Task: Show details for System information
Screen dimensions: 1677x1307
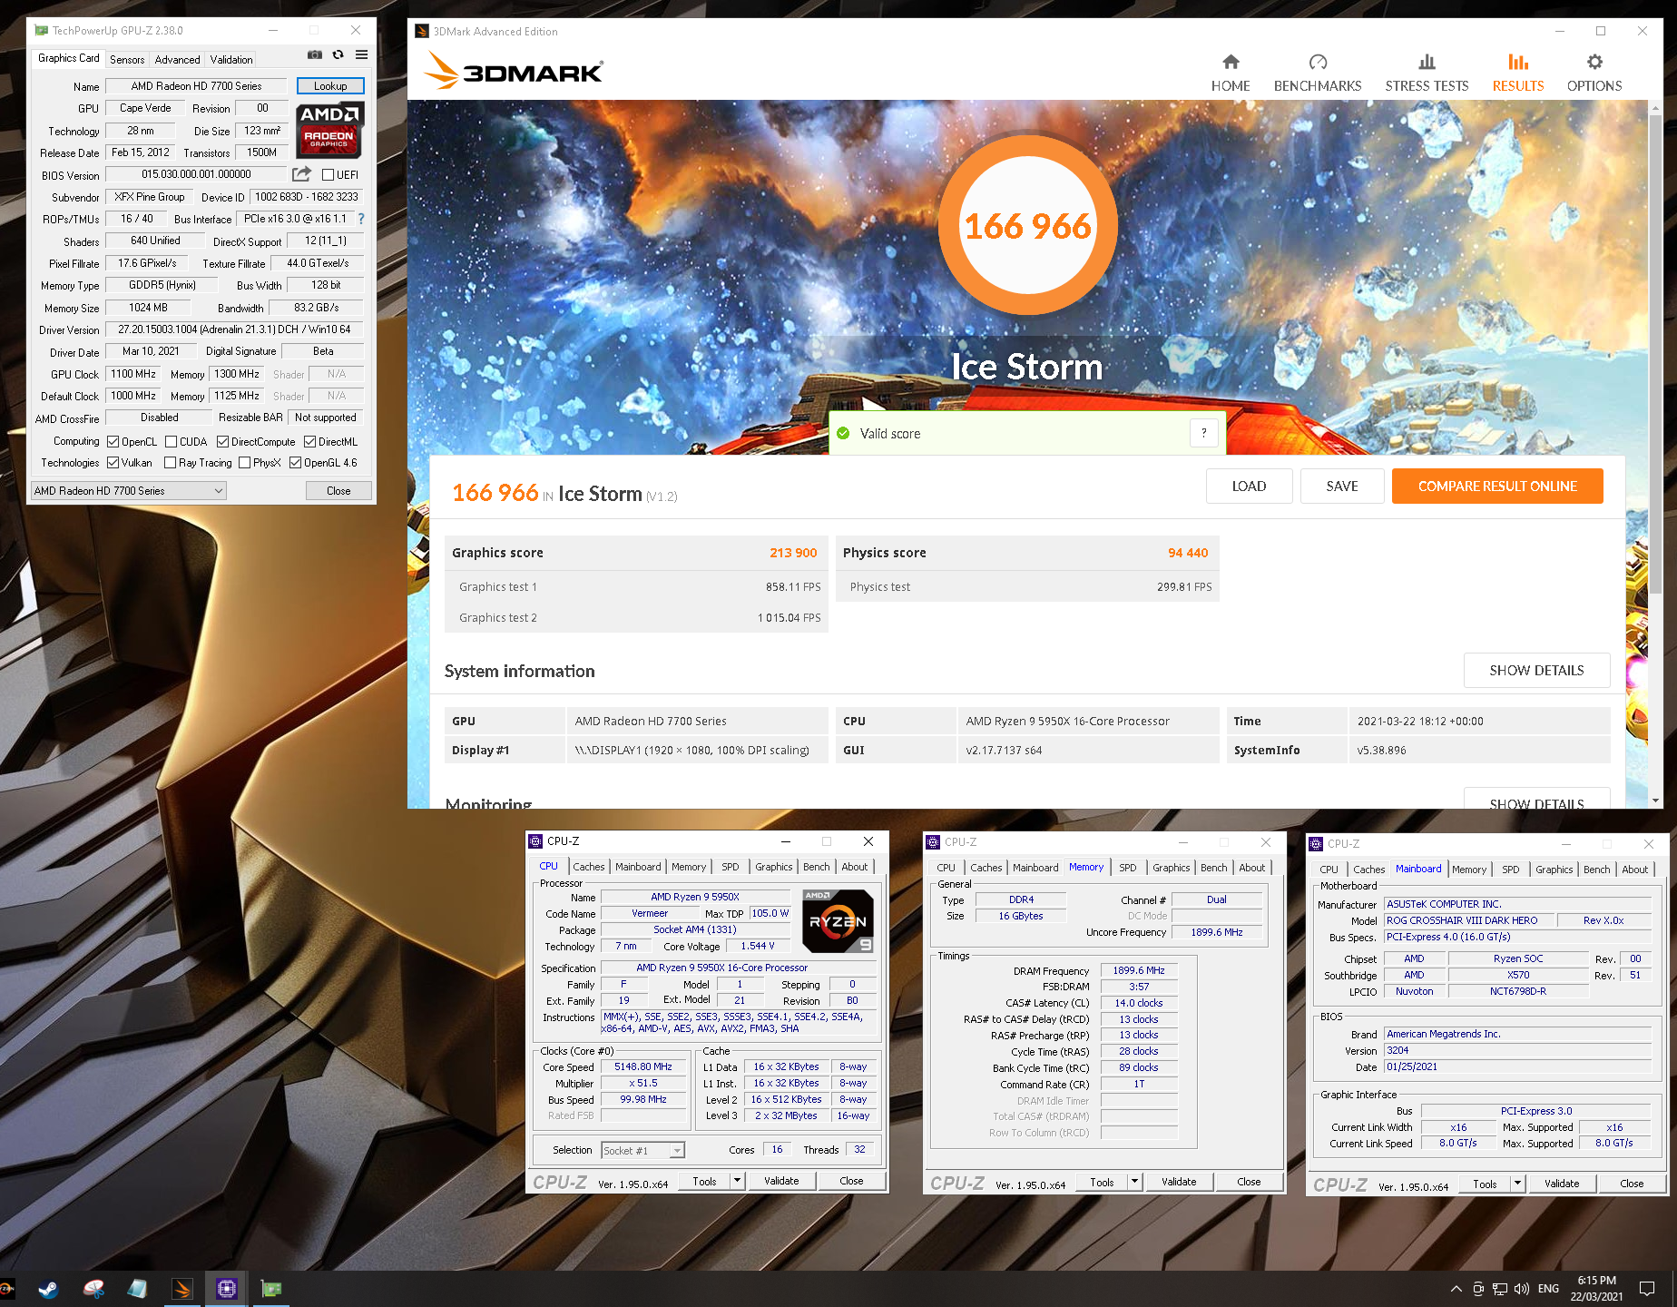Action: (x=1536, y=670)
